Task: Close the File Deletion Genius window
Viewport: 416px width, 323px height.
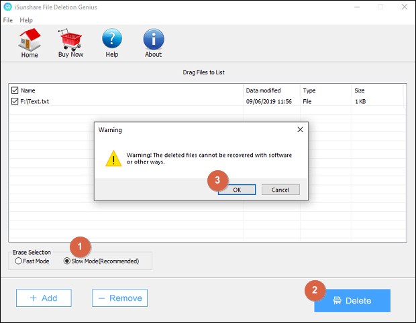Action: point(405,7)
